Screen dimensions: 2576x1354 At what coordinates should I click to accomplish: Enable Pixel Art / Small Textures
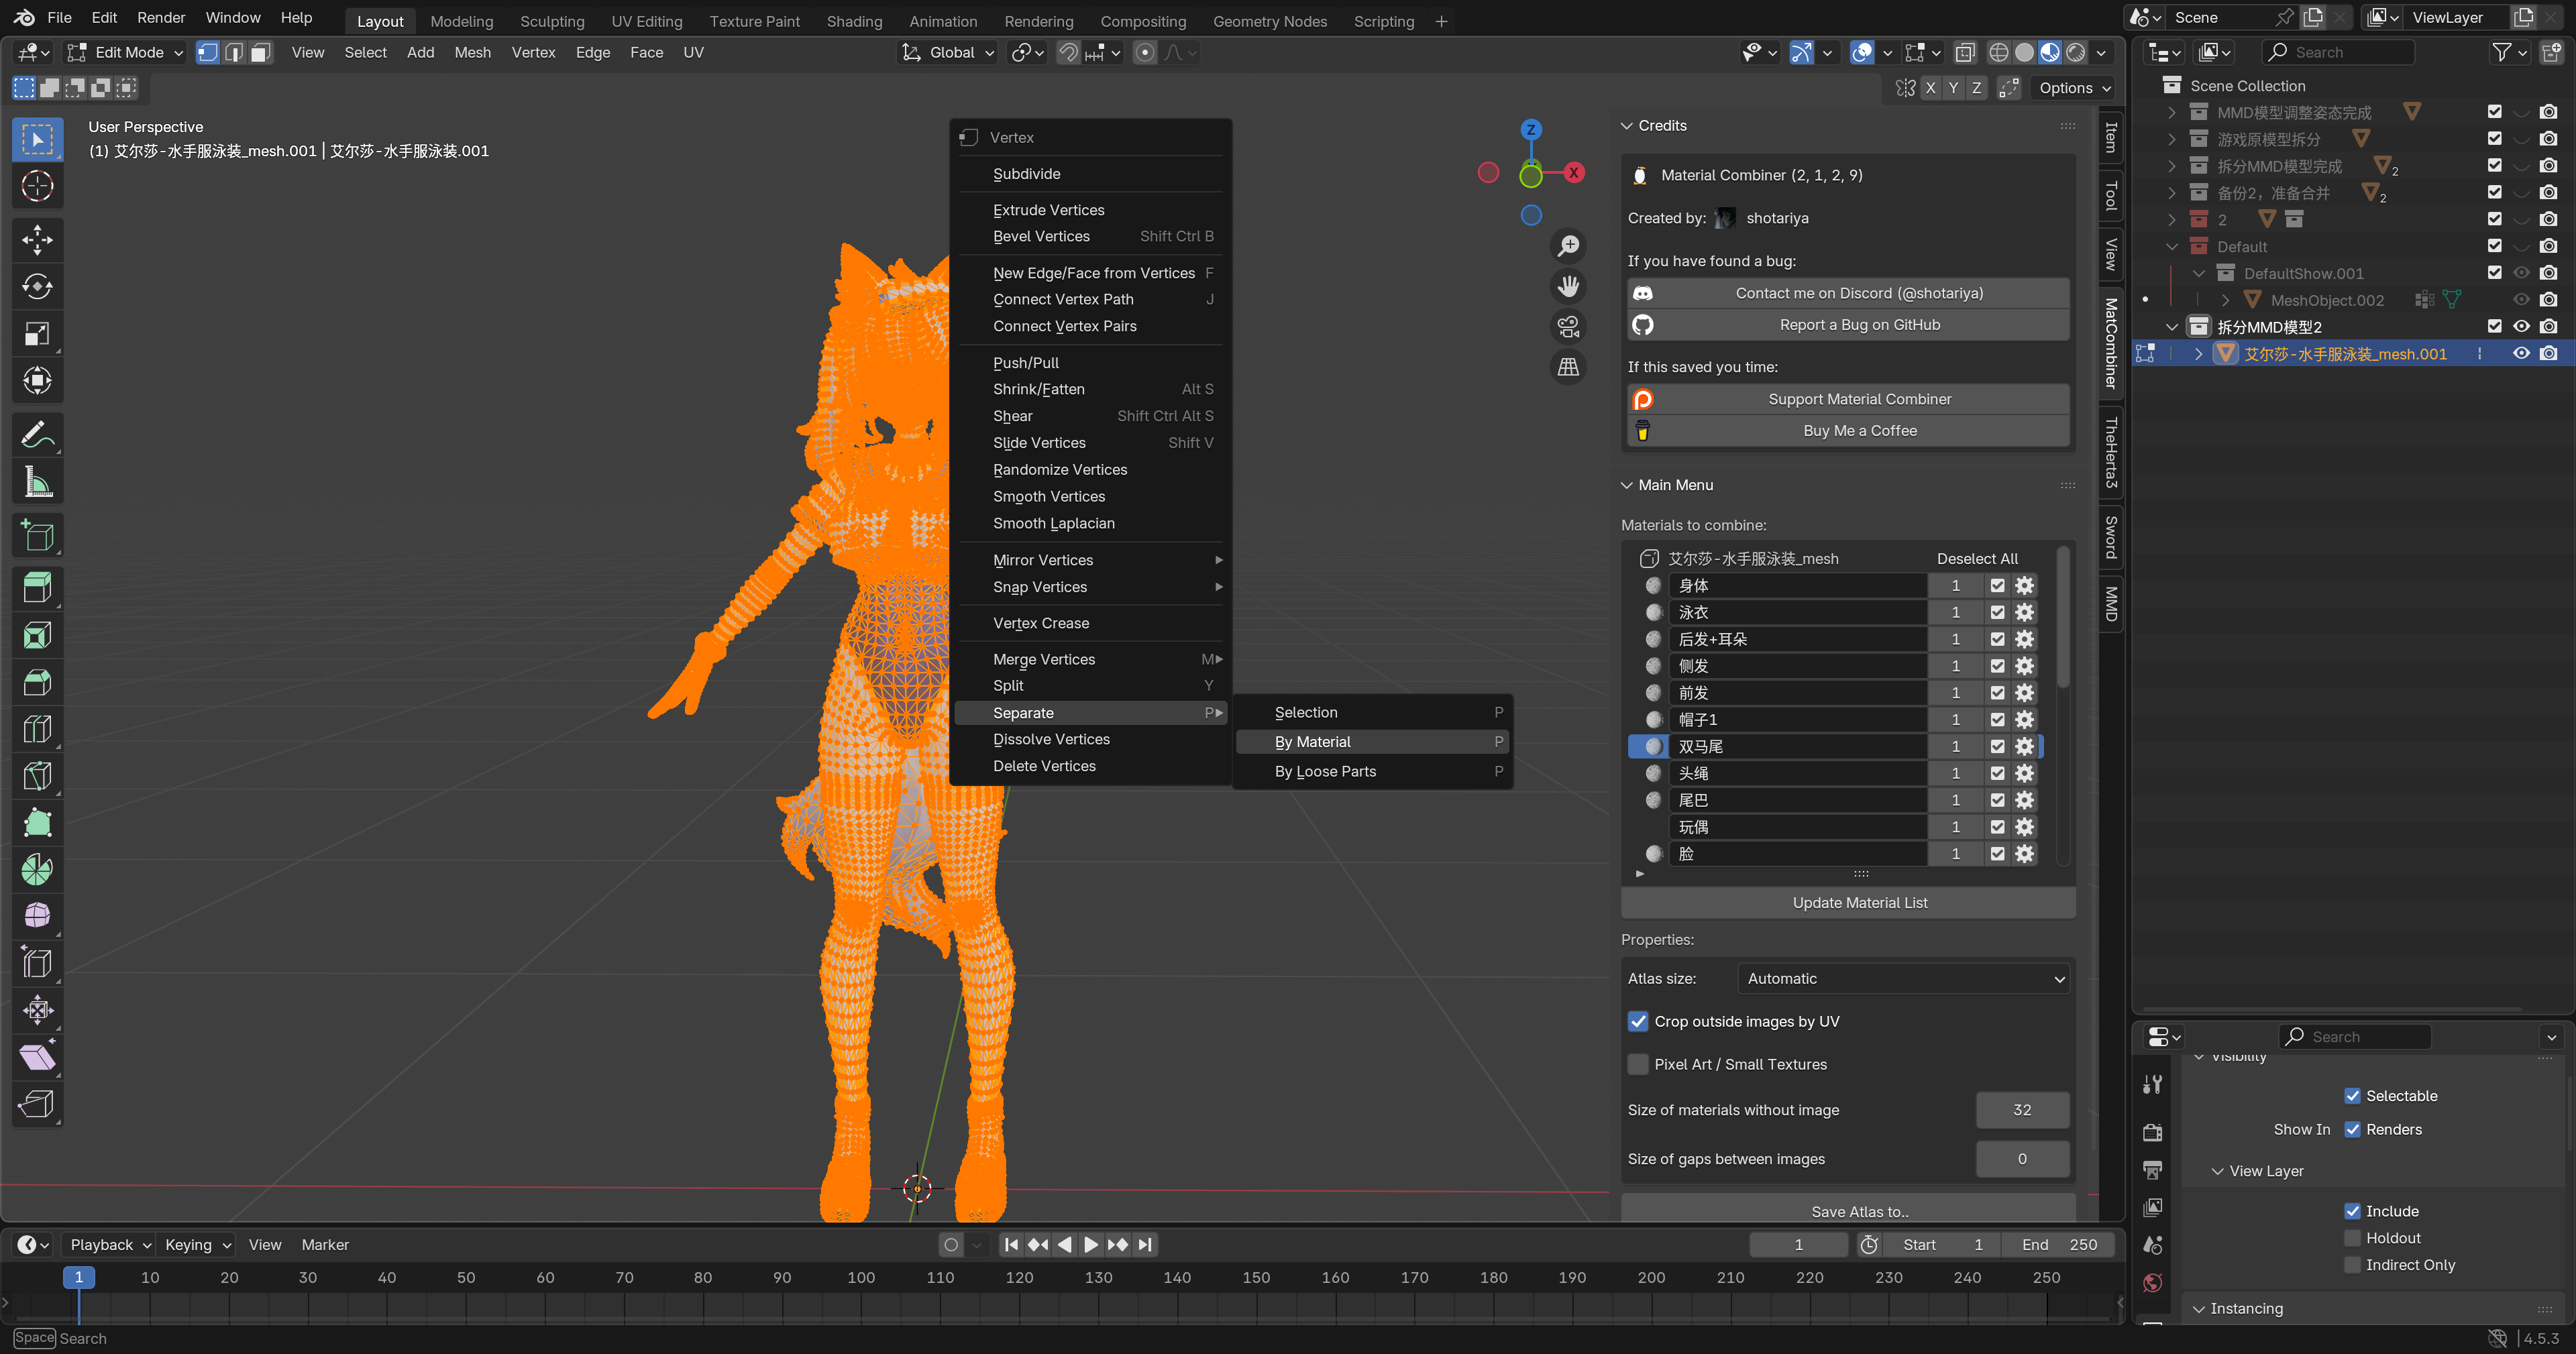coord(1638,1064)
